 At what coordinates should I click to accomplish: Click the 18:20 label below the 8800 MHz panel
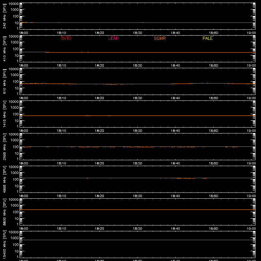pyautogui.click(x=100, y=229)
